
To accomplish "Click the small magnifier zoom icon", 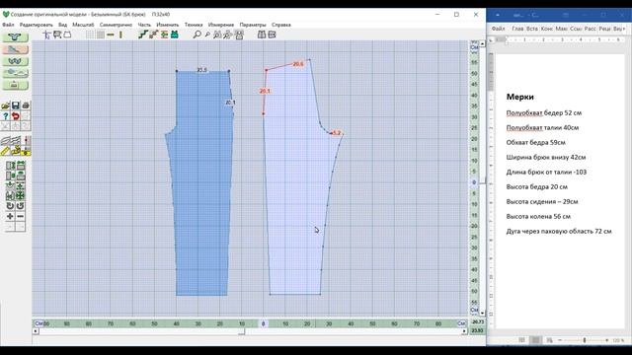I will pos(207,35).
